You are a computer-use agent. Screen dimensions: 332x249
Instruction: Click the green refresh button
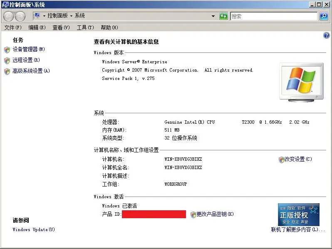(x=223, y=16)
